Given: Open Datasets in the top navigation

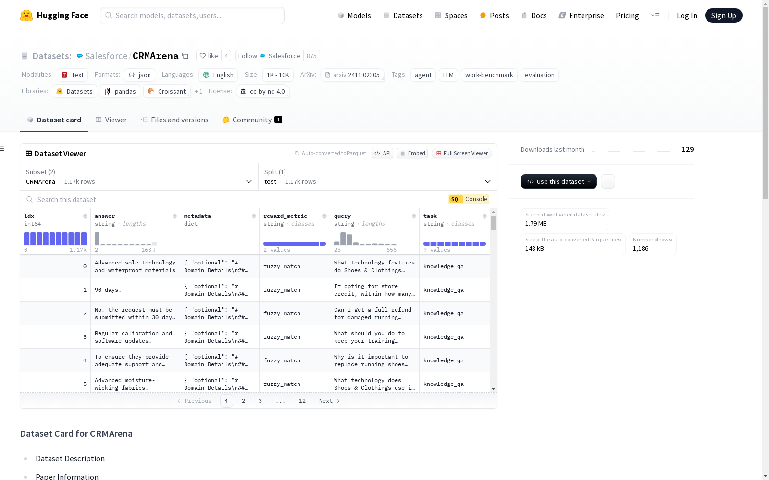Looking at the screenshot, I should (x=403, y=15).
